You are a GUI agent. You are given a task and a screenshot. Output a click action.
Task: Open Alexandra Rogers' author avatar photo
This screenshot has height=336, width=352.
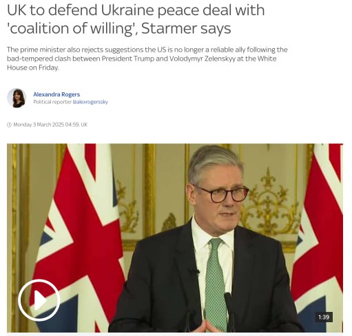coord(17,98)
